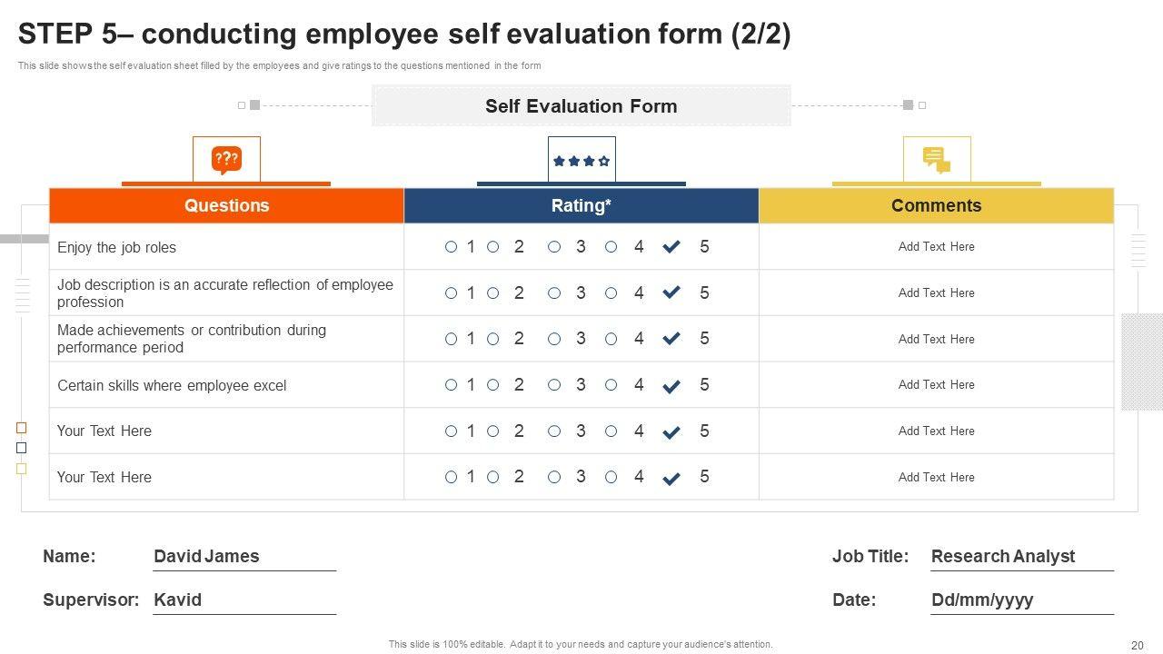Click the four-star rating icon

pos(581,161)
